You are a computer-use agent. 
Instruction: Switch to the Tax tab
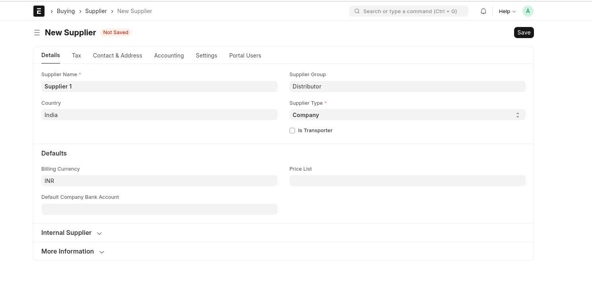[x=76, y=56]
